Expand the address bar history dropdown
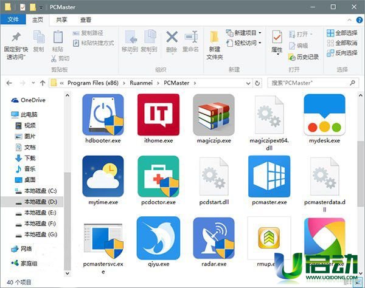The image size is (365, 288). pos(248,83)
